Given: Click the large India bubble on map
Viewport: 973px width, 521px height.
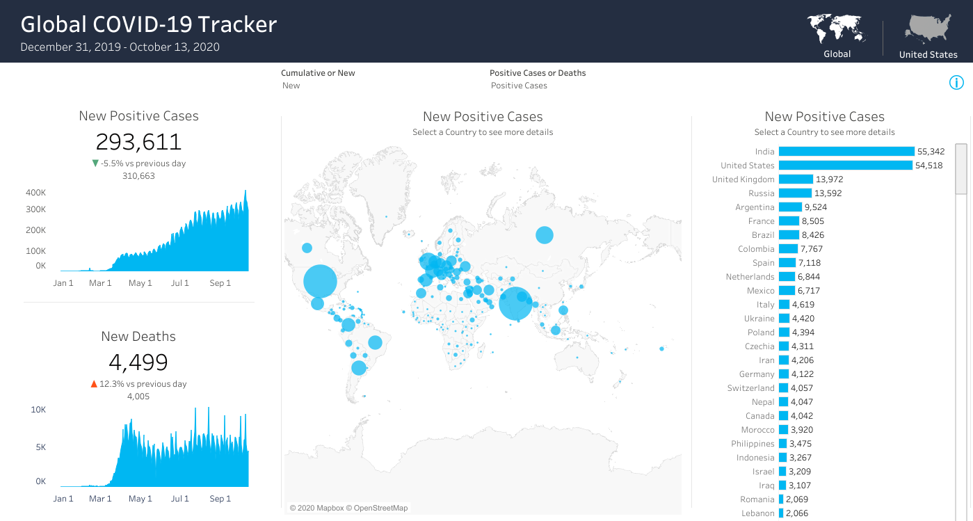Looking at the screenshot, I should coord(515,303).
